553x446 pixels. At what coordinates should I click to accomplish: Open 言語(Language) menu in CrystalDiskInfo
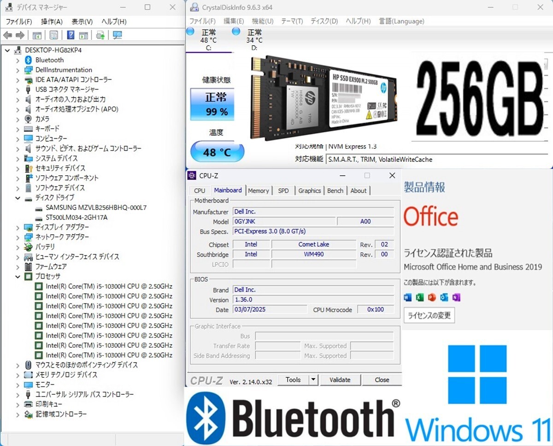tap(401, 21)
